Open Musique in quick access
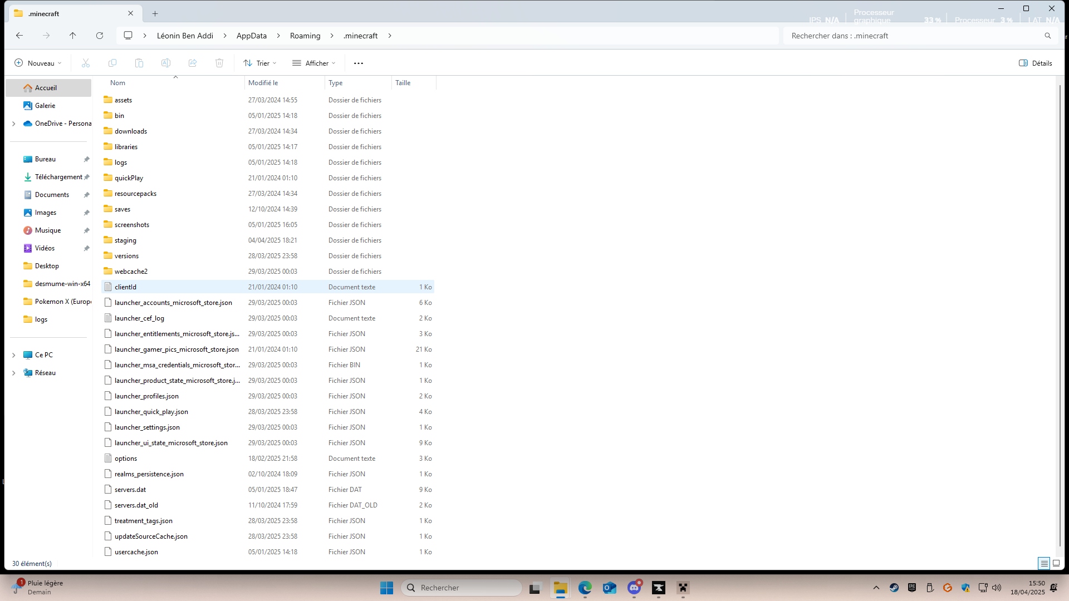Image resolution: width=1069 pixels, height=601 pixels. [48, 230]
